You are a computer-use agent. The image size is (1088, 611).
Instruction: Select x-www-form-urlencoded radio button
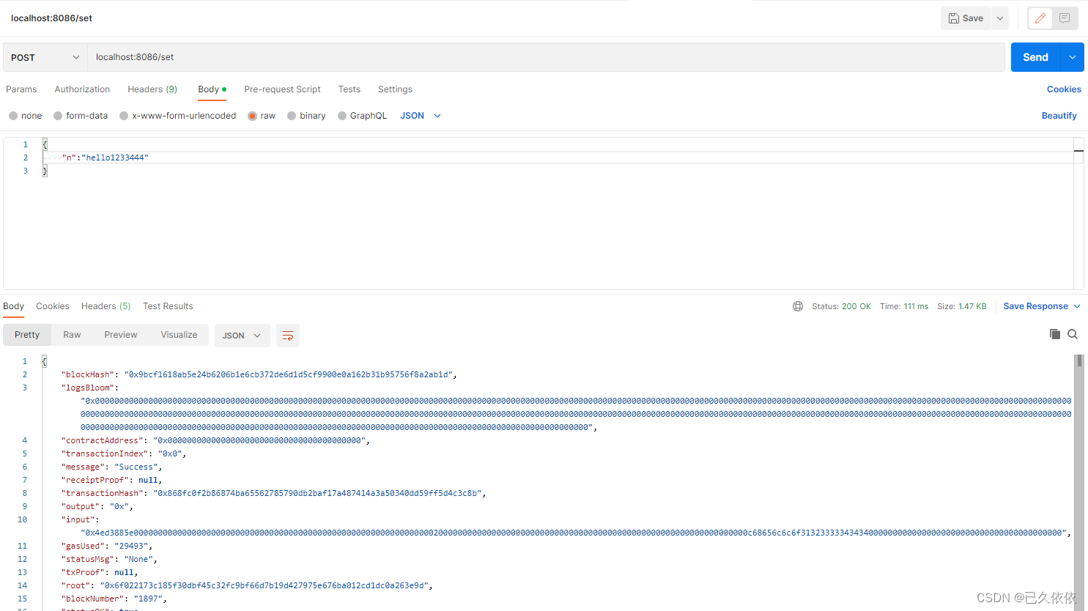click(124, 116)
